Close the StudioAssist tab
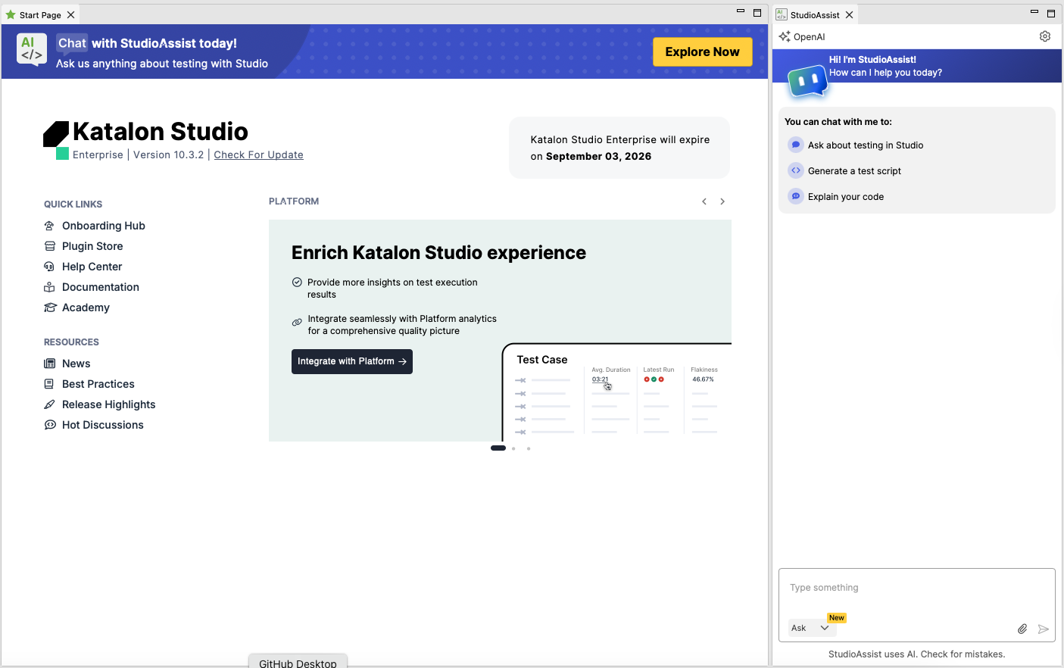This screenshot has height=668, width=1064. point(850,15)
